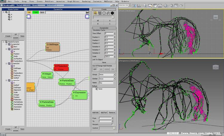Click the Mirror tool in the toolbar
The height and width of the screenshot is (136, 224).
pos(134,6)
